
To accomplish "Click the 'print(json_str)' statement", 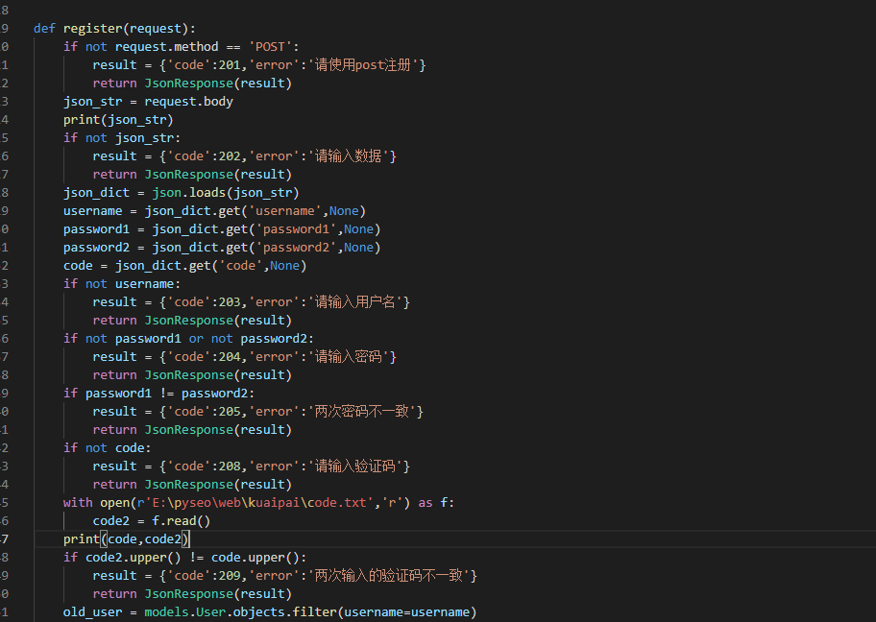I will (x=118, y=120).
